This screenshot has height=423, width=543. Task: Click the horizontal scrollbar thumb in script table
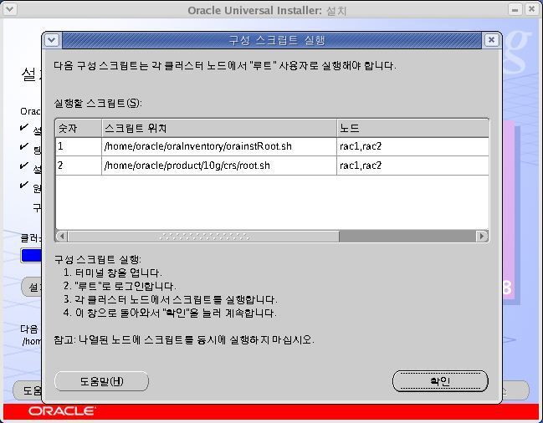click(203, 237)
